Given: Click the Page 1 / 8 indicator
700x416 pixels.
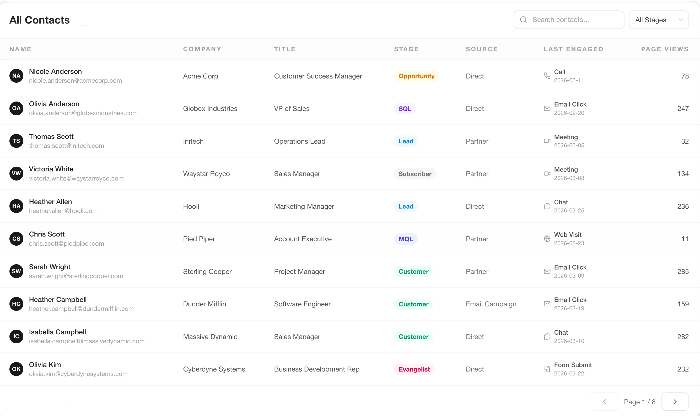Looking at the screenshot, I should pos(640,402).
